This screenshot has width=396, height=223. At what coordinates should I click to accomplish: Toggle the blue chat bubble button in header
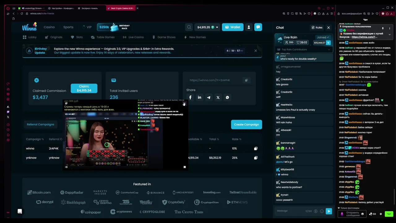click(258, 27)
